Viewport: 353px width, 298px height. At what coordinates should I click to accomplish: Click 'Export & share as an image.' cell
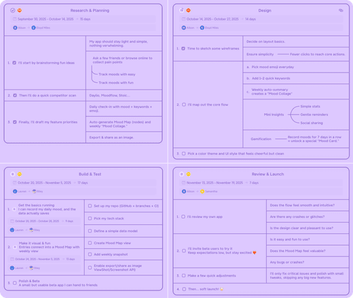(124, 137)
